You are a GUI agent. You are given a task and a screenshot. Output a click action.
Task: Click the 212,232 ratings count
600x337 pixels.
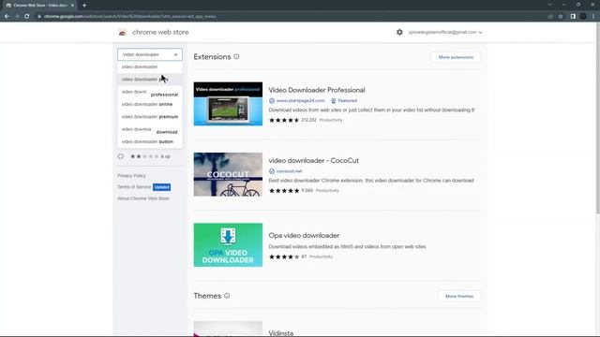pos(308,120)
